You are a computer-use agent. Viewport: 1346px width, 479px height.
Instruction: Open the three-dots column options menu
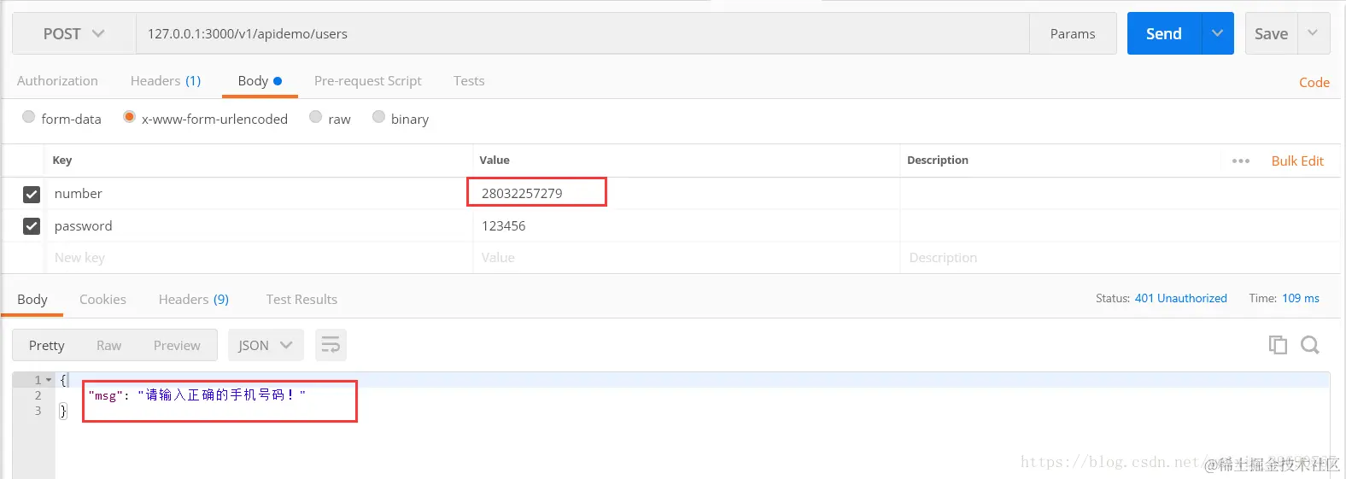[1241, 161]
